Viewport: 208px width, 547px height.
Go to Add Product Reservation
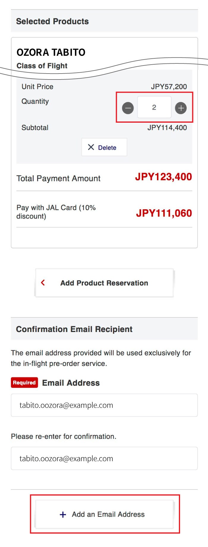(x=104, y=283)
